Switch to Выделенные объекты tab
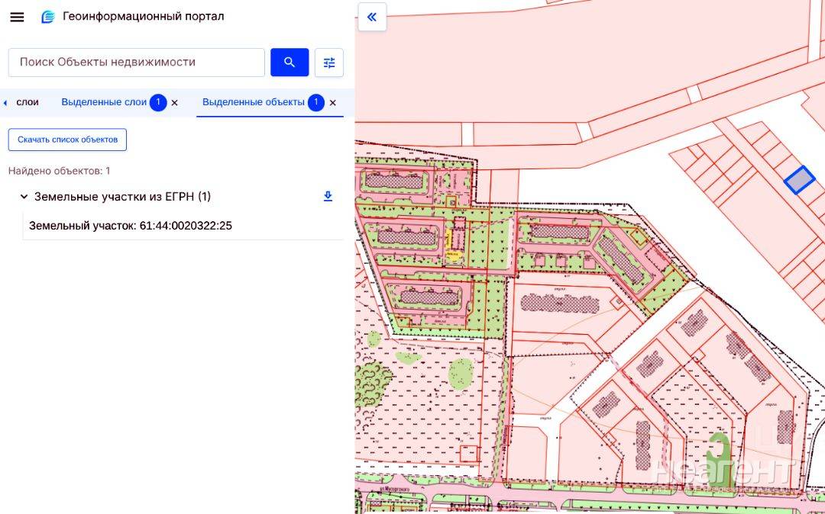Viewport: 825px width, 514px height. coord(254,102)
